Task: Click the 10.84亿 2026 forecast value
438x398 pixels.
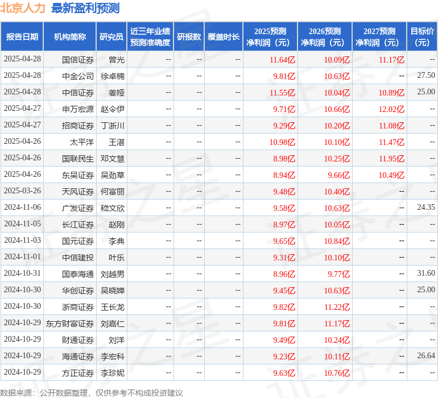Action: 337,241
